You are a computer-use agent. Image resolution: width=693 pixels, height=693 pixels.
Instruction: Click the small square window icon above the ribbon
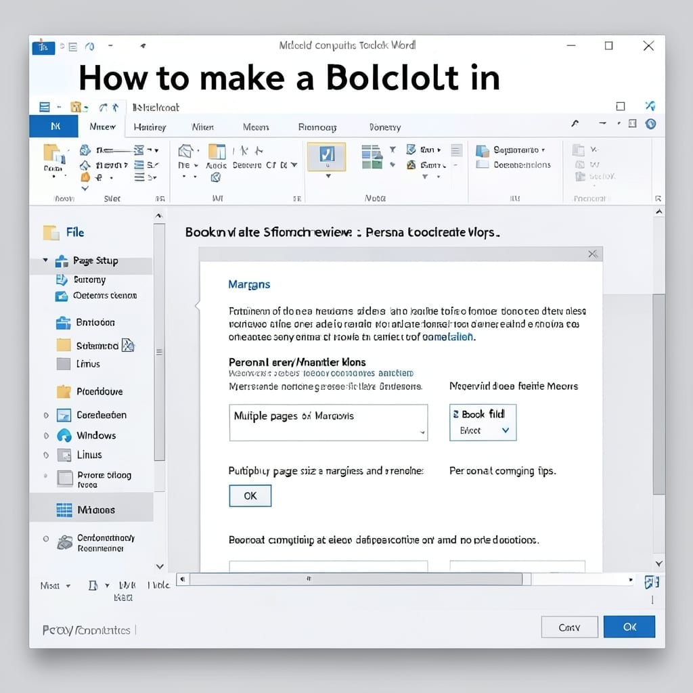point(621,106)
